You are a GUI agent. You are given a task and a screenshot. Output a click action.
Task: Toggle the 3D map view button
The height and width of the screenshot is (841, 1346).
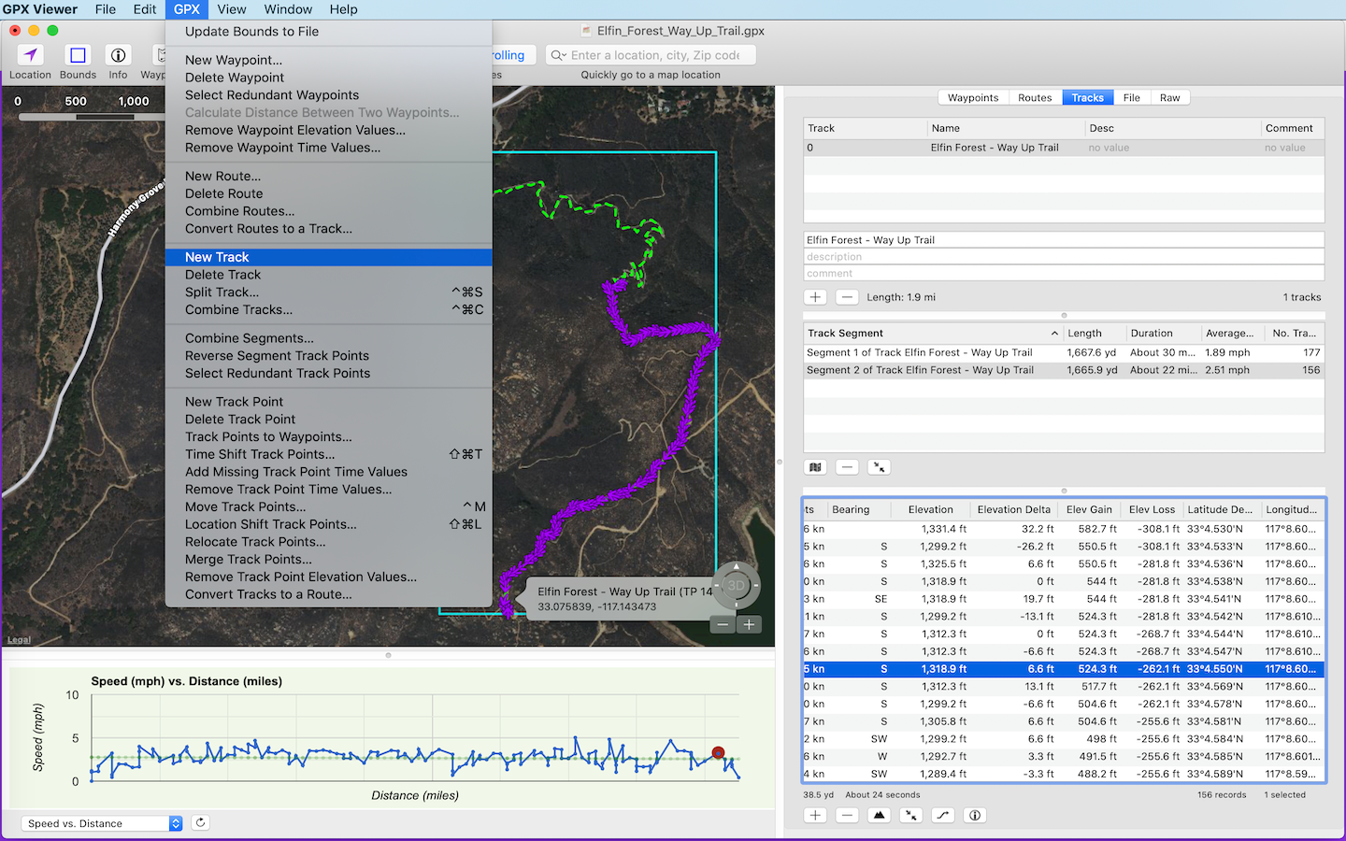(x=737, y=586)
